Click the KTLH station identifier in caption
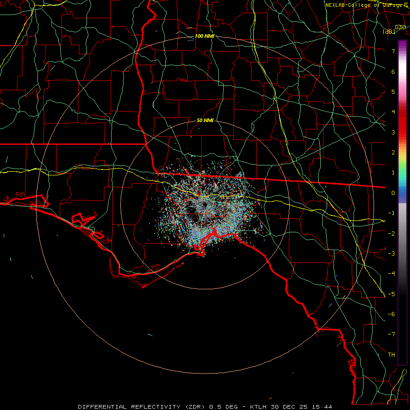Viewport: 410px width, 410px height. [x=259, y=407]
